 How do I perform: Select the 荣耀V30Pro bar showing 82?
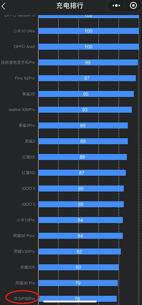tap(80, 251)
